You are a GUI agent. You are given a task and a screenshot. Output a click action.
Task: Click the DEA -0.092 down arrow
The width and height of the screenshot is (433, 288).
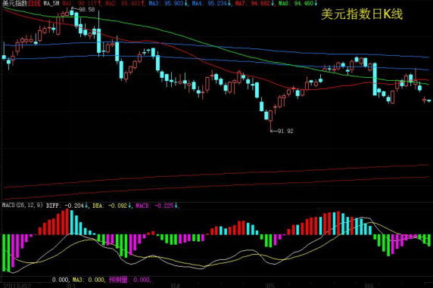click(129, 206)
